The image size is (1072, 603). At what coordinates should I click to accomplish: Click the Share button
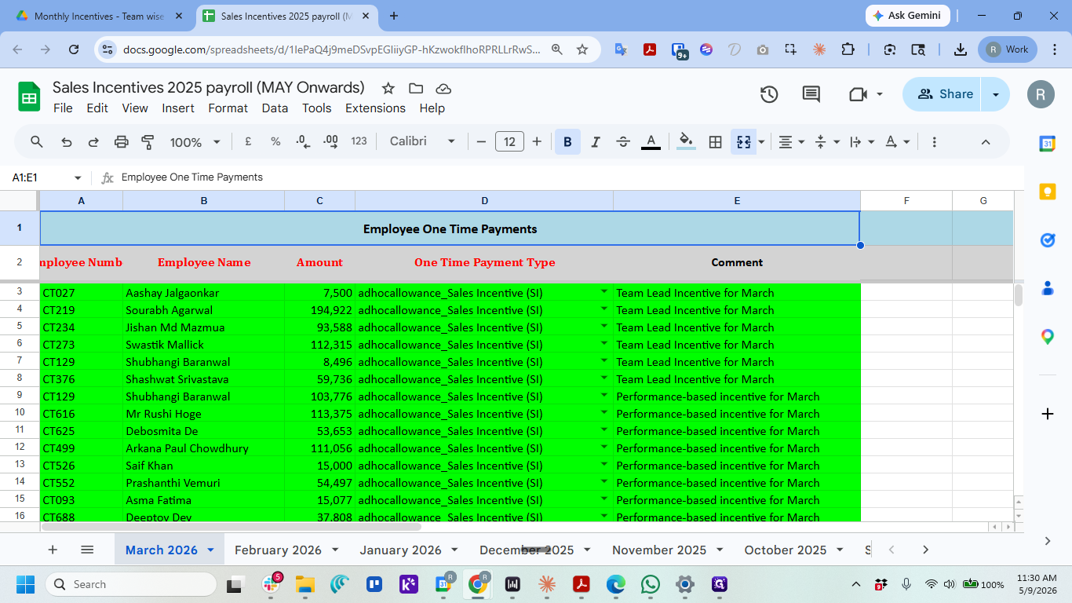pyautogui.click(x=945, y=94)
